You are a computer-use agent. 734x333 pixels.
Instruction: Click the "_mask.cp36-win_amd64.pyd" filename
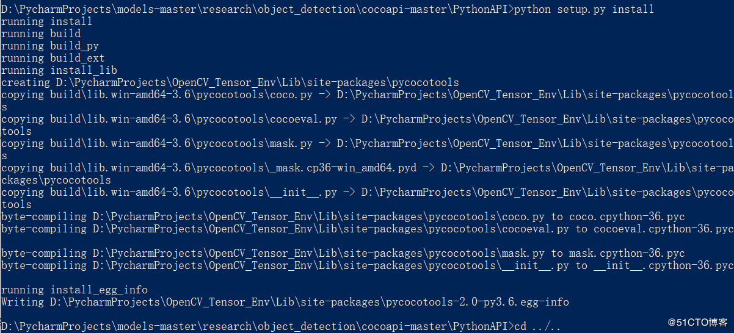[x=343, y=168]
